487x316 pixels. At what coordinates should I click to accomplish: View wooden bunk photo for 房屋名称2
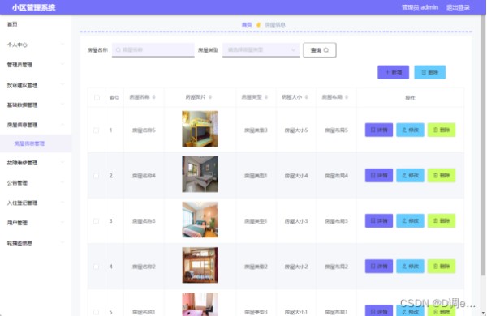tap(200, 265)
